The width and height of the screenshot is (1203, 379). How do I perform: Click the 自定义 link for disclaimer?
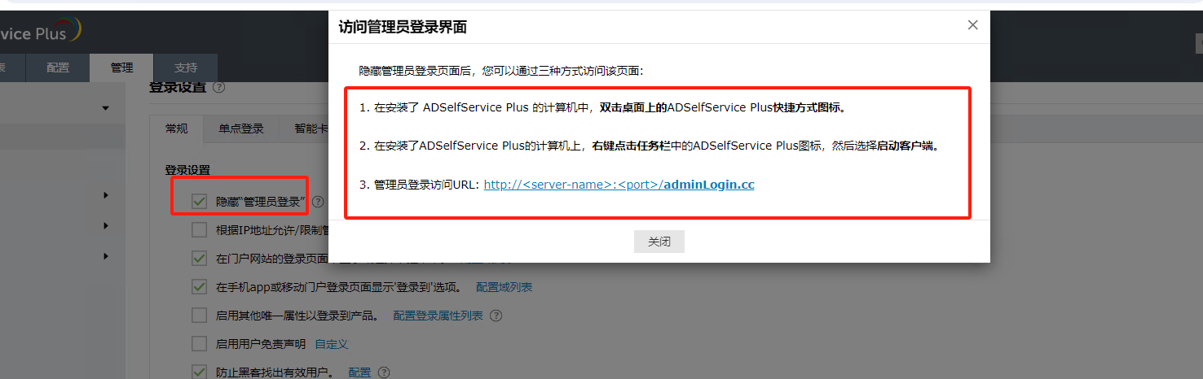332,344
